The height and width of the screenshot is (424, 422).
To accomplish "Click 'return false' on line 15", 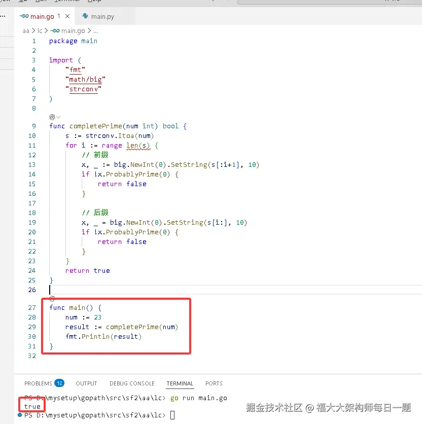I will pyautogui.click(x=122, y=184).
